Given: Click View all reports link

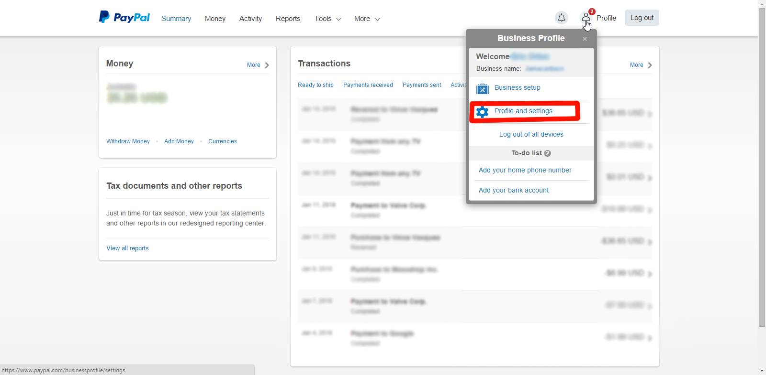Looking at the screenshot, I should pyautogui.click(x=127, y=248).
